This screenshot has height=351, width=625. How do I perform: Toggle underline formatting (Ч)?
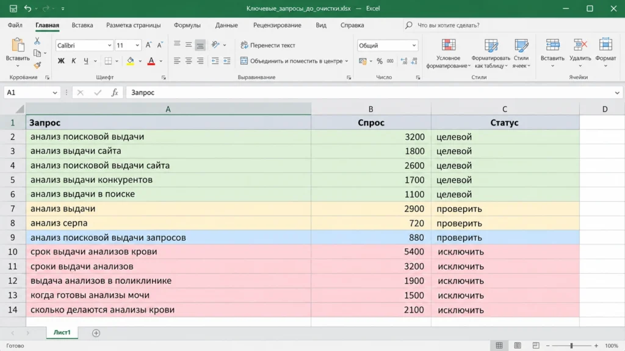[85, 61]
